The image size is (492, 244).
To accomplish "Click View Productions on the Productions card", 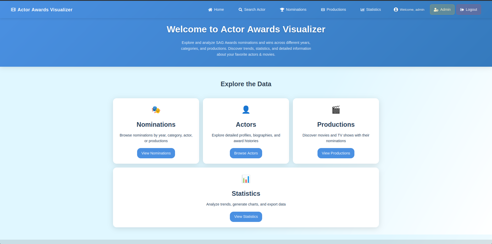I will point(336,153).
